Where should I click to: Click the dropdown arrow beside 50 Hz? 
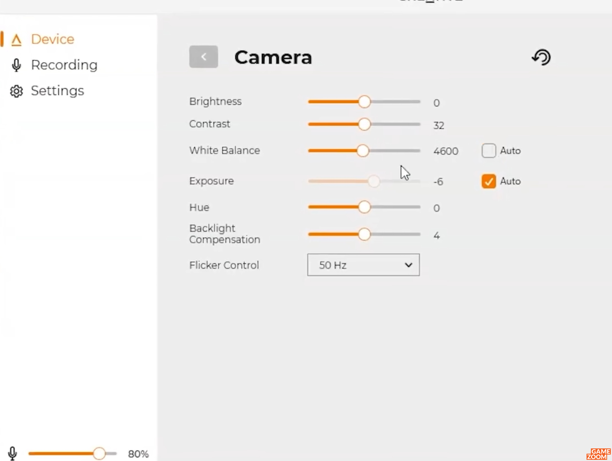[408, 265]
